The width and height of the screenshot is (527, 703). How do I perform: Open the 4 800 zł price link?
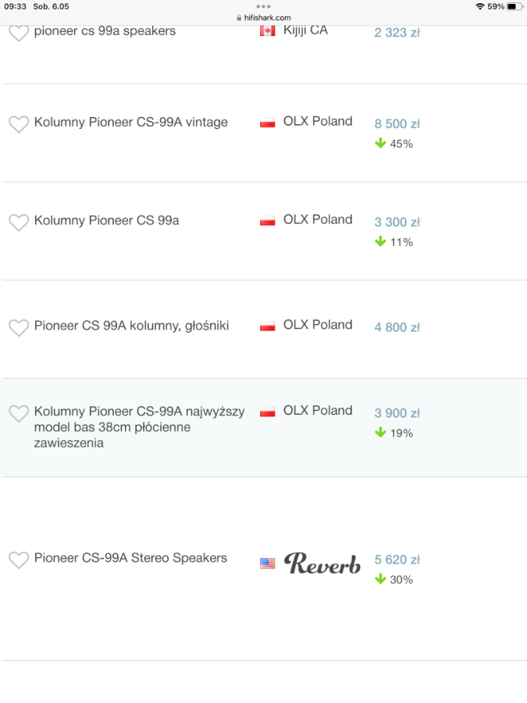click(x=397, y=327)
